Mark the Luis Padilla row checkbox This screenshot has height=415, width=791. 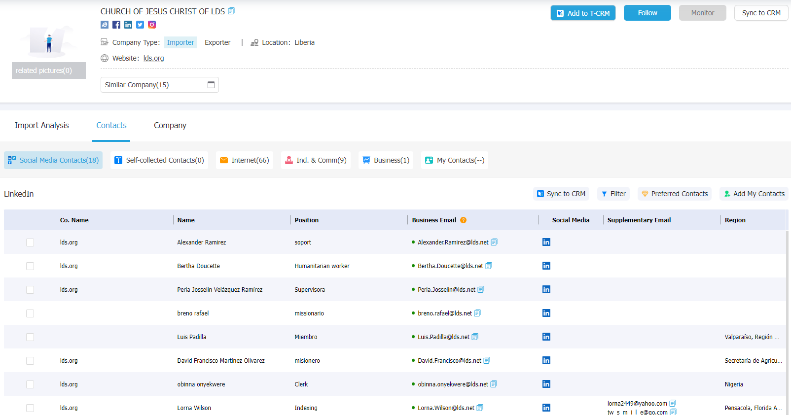click(30, 337)
